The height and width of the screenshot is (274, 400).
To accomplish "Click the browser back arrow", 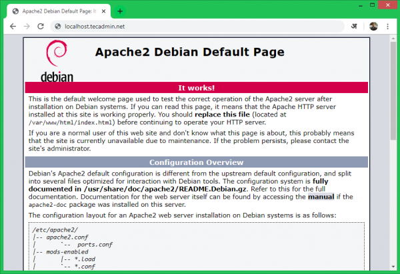I will click(x=12, y=26).
